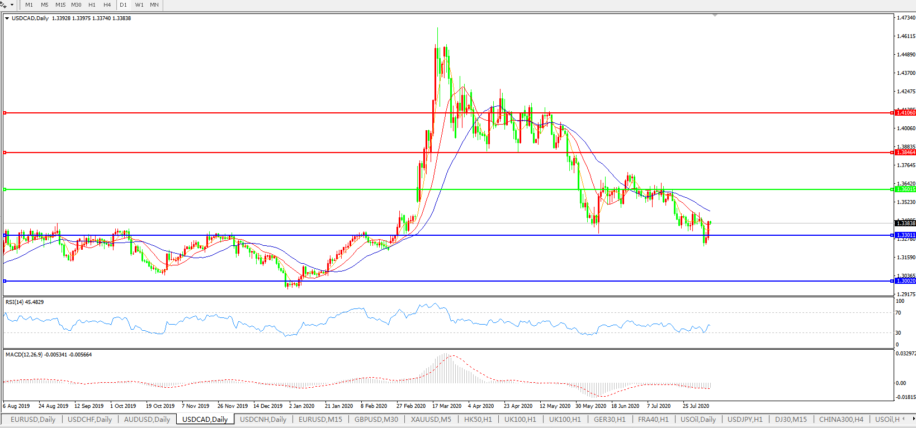916x428 pixels.
Task: Go to the CHINA300,H4 chart tab
Action: pos(841,420)
